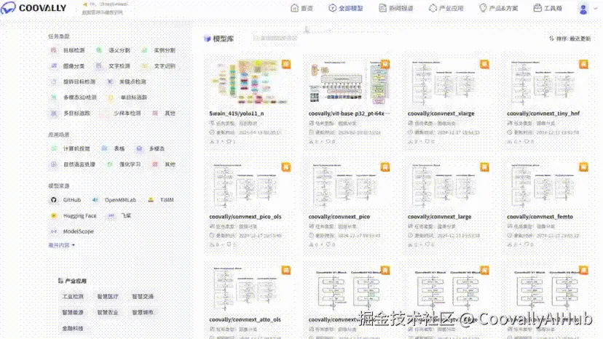Open the 产业应用 nav menu item
This screenshot has height=339, width=603.
(446, 8)
